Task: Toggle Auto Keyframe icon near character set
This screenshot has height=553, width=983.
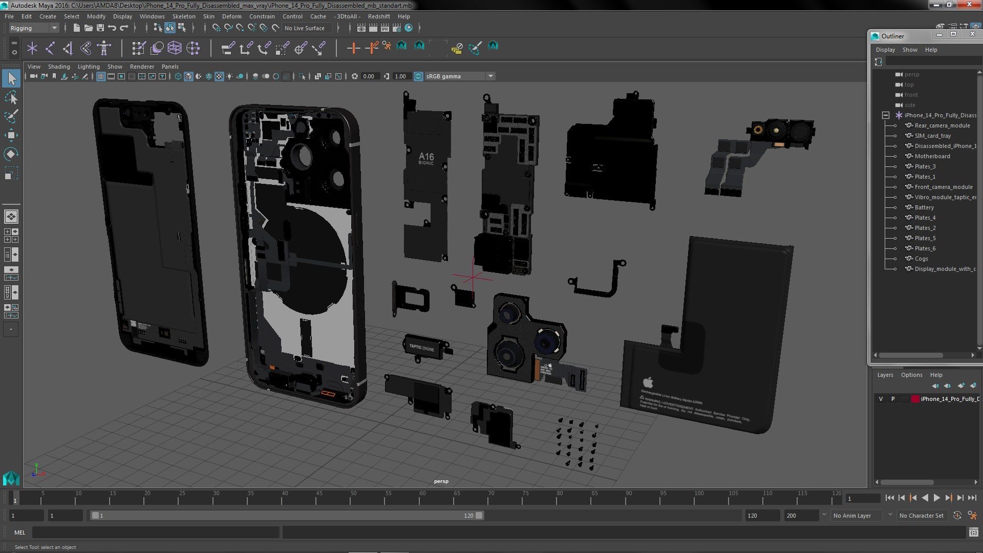Action: coord(957,516)
